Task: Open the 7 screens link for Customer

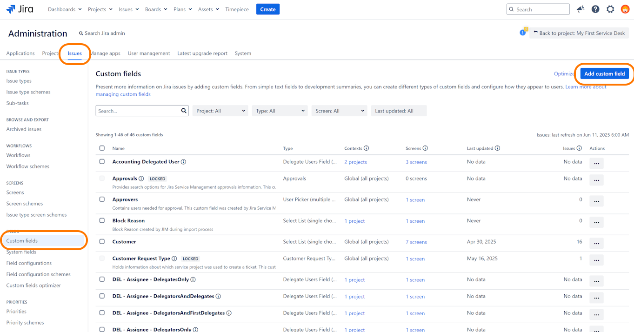Action: 416,242
